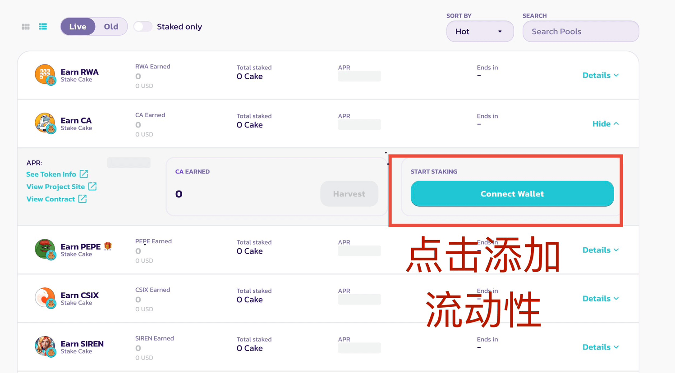Click the gift icon beside Earn PEPE
Viewport: 675px width, 373px height.
(x=107, y=246)
